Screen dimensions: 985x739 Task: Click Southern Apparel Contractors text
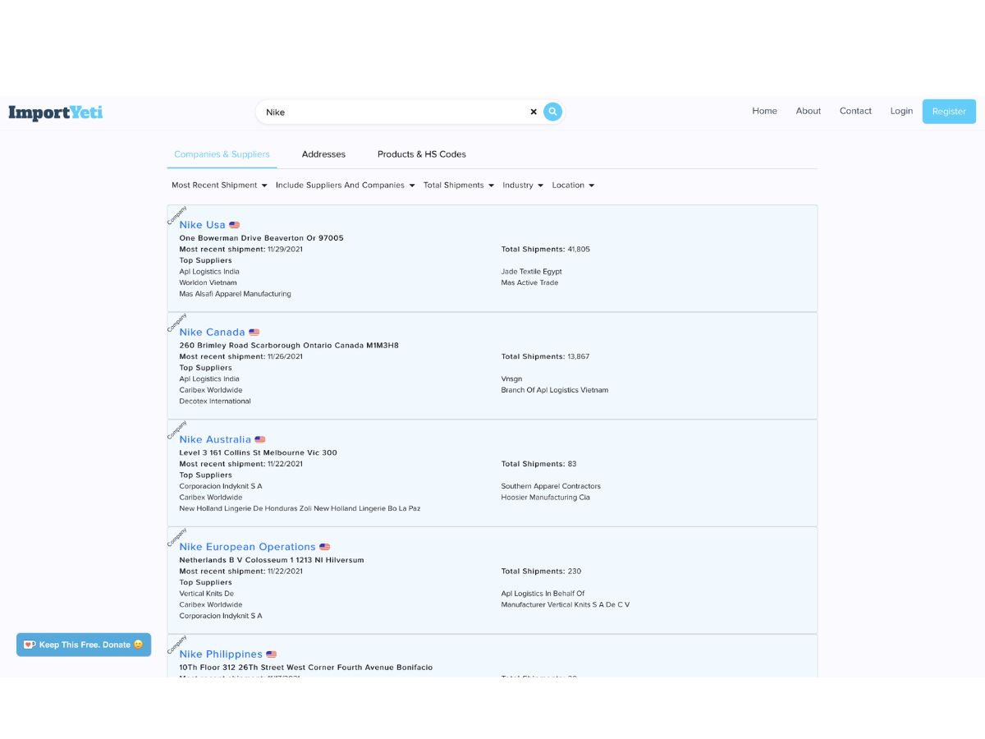coord(551,486)
